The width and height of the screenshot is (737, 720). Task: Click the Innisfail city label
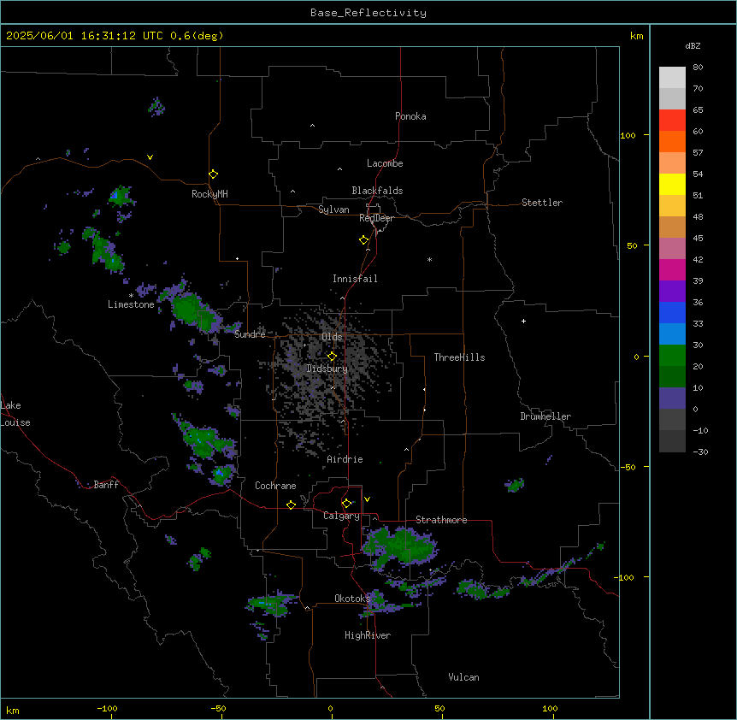(355, 279)
